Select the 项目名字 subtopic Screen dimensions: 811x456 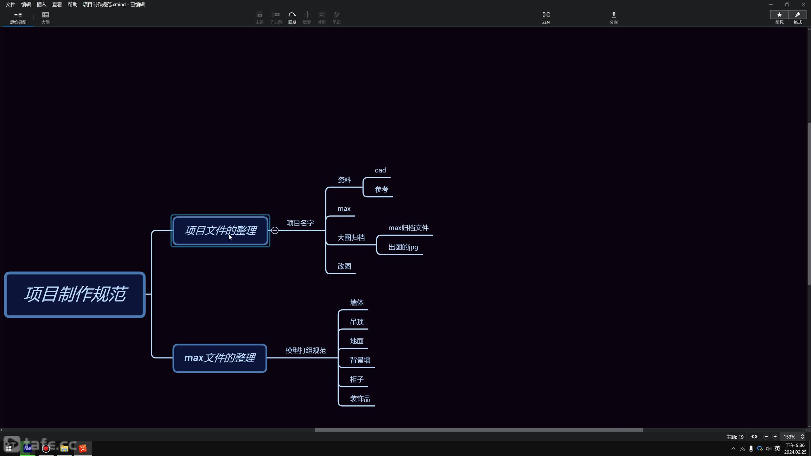(x=300, y=223)
